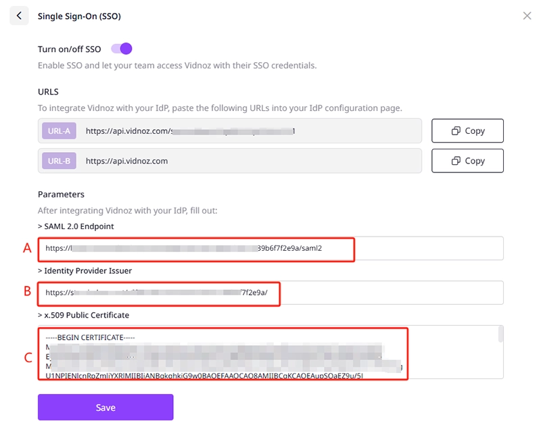Copy the URL-B api.vidnoz.com address
Image resolution: width=541 pixels, height=442 pixels.
point(467,161)
